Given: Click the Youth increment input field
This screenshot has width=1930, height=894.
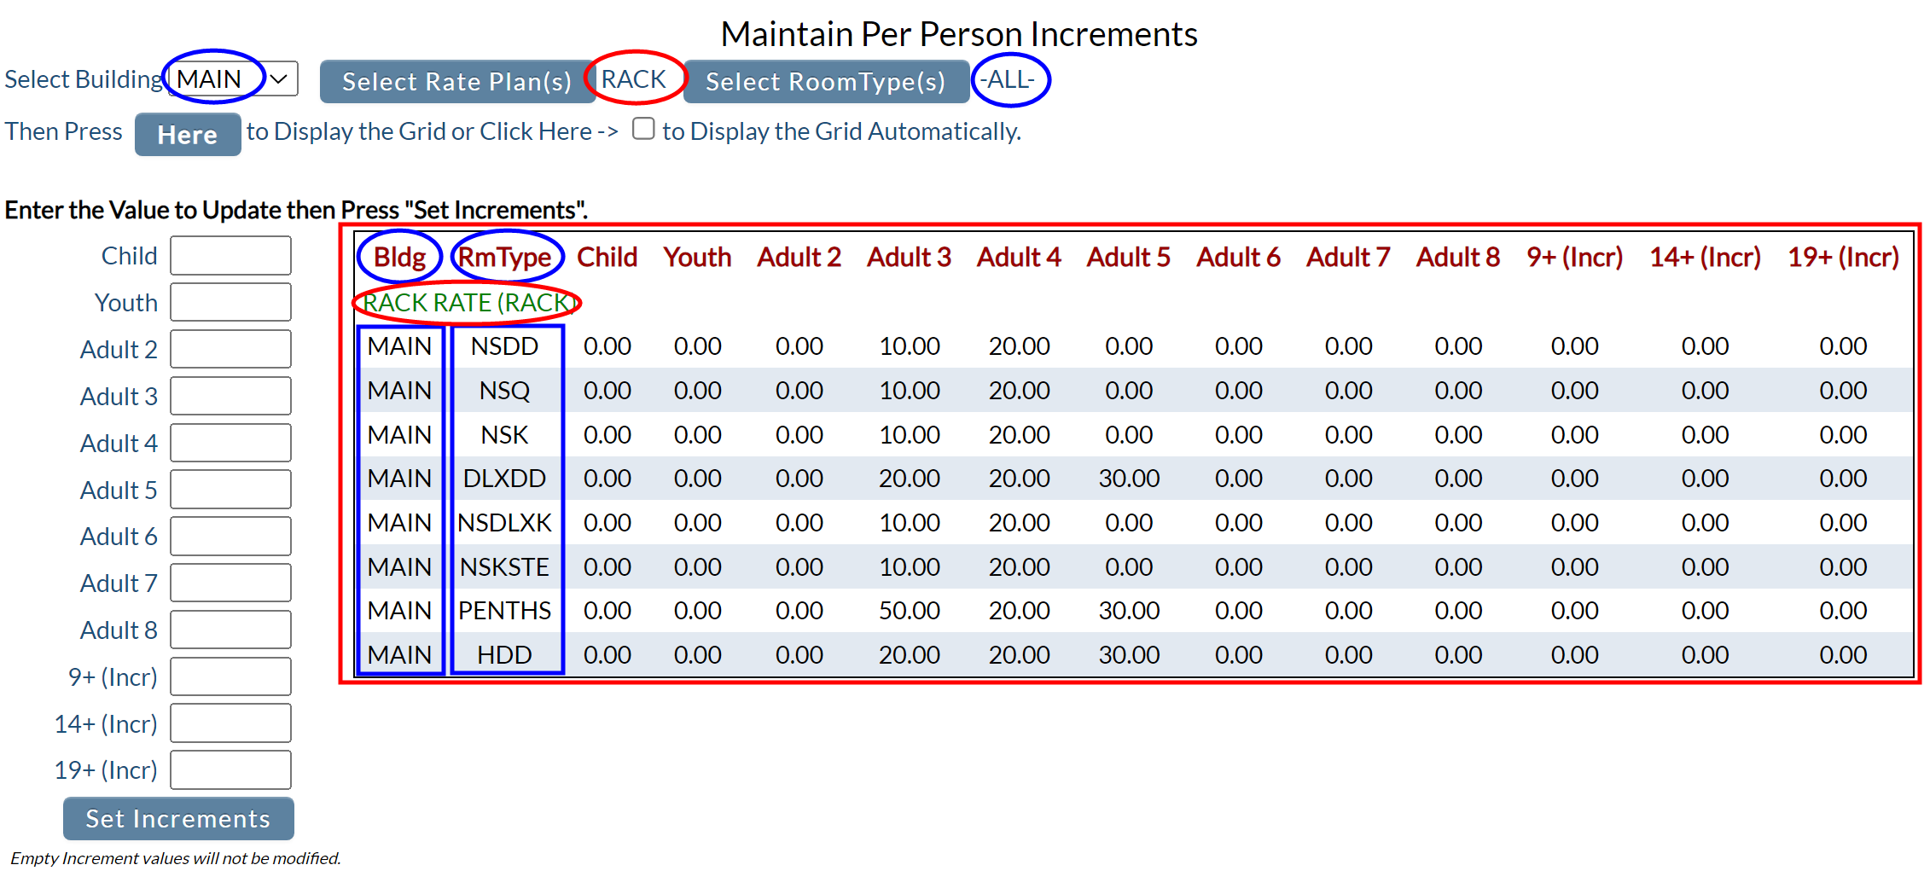Looking at the screenshot, I should (x=230, y=302).
